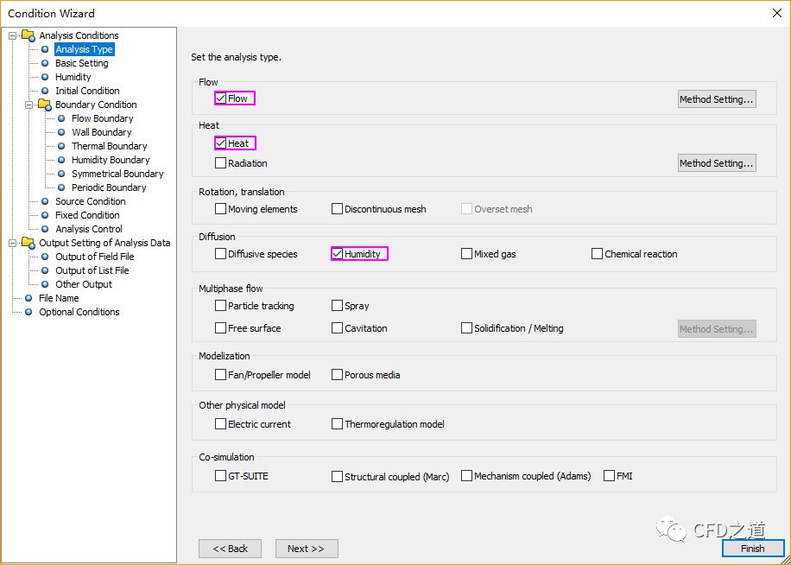Uncheck the Flow checkbox

(221, 98)
